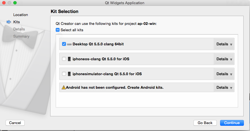Cancel the wizard
The width and height of the screenshot is (250, 131).
click(x=15, y=123)
